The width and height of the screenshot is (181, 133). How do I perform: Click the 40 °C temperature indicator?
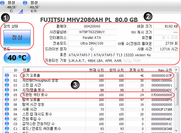coord(17,58)
